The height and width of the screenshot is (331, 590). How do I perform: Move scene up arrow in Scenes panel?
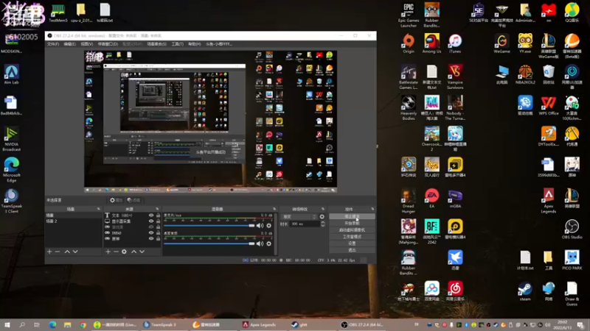point(67,252)
